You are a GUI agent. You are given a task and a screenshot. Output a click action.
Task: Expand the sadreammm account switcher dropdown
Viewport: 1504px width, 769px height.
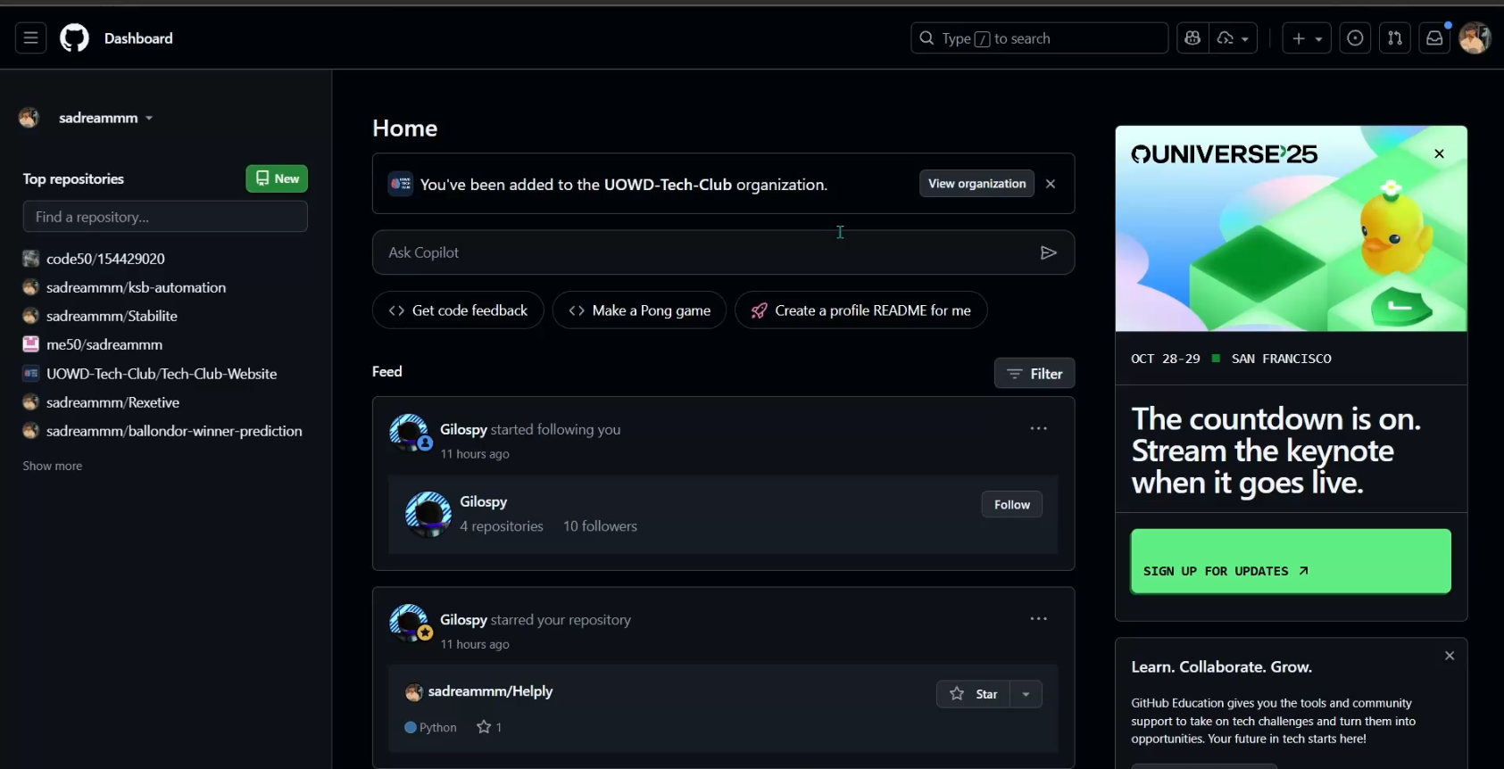[x=106, y=118]
